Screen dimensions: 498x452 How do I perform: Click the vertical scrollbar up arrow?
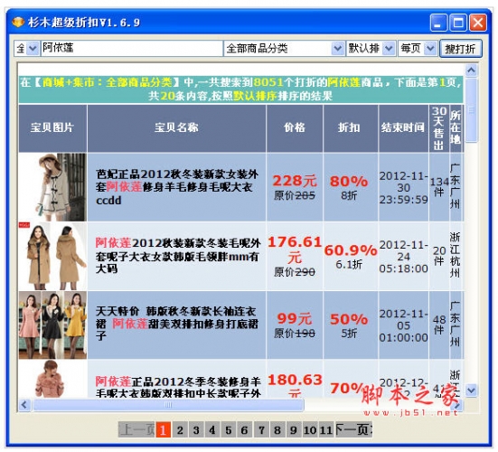point(471,71)
